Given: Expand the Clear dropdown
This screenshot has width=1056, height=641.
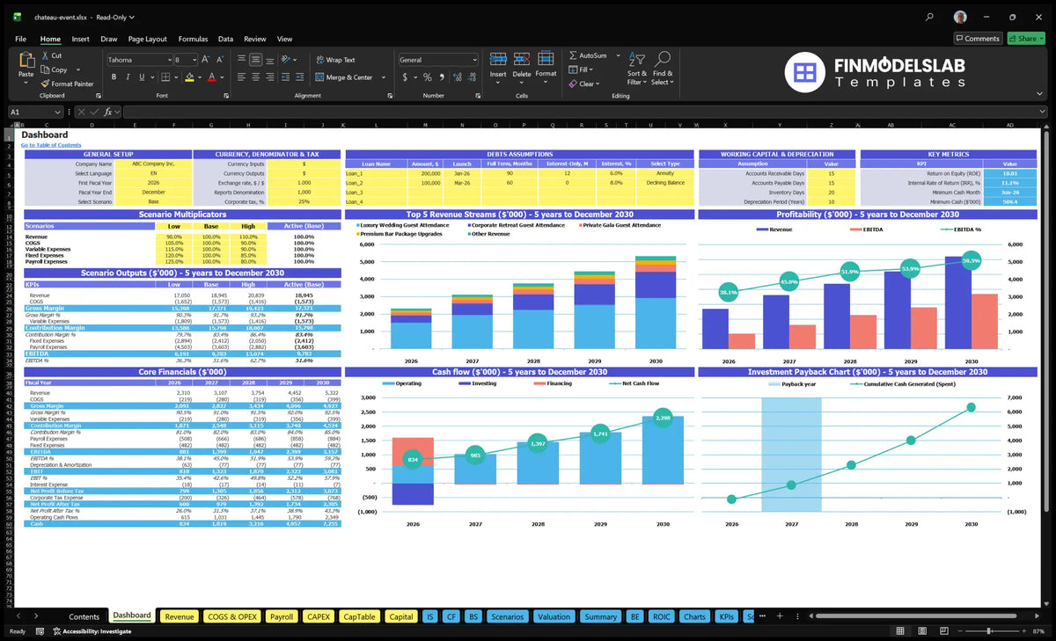Looking at the screenshot, I should tap(598, 84).
